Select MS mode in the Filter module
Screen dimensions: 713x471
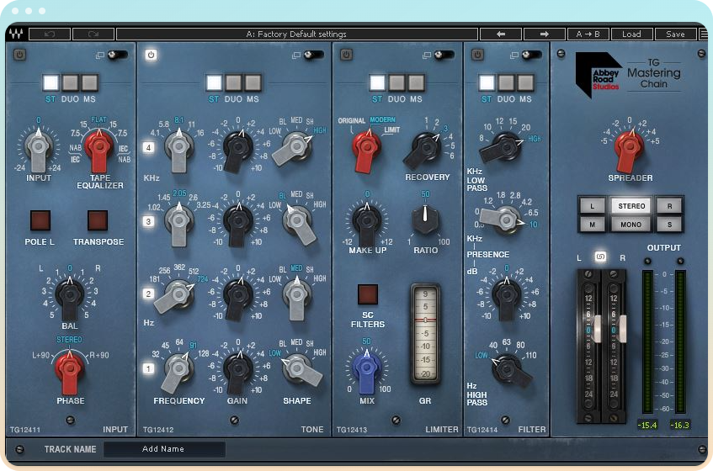click(525, 82)
